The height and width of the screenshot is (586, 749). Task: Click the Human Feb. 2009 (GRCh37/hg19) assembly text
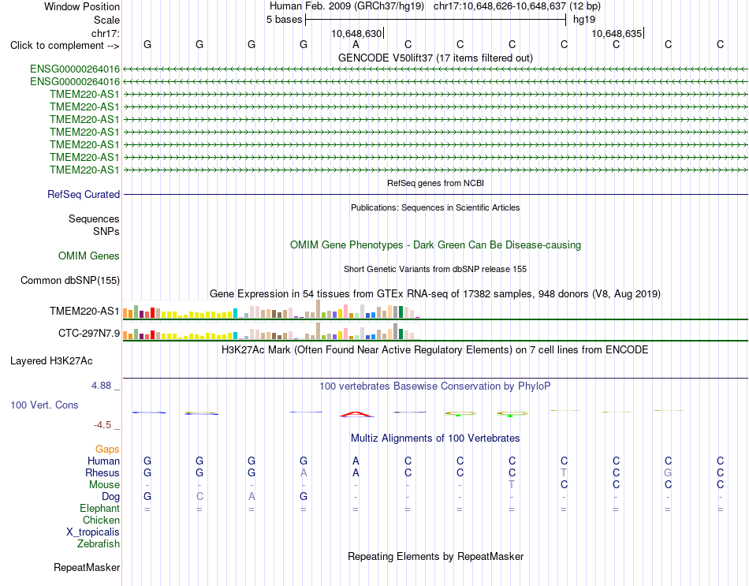click(x=347, y=6)
